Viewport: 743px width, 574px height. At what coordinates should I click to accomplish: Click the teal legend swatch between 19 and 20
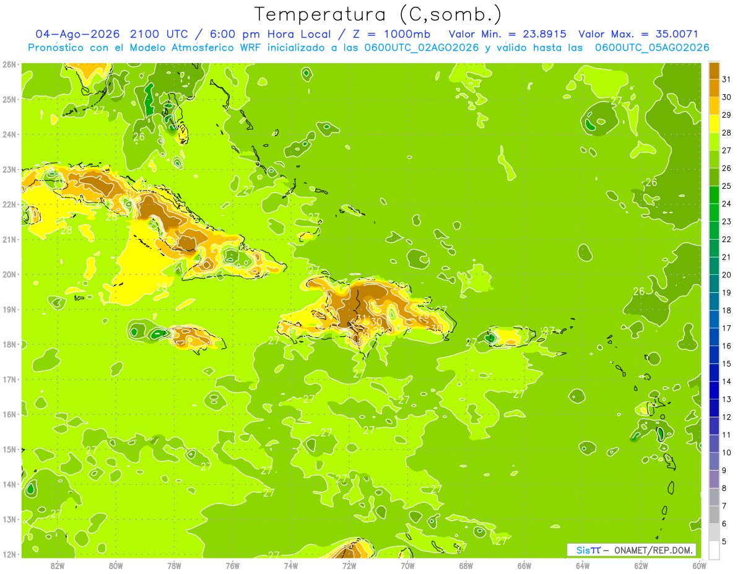(x=714, y=284)
